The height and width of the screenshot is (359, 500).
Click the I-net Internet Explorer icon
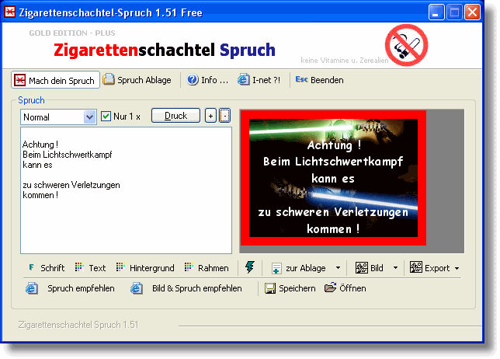pyautogui.click(x=243, y=79)
